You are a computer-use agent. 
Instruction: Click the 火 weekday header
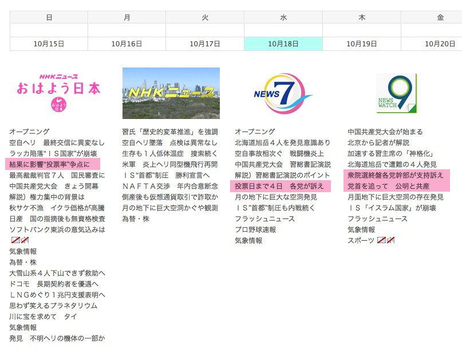coord(205,17)
